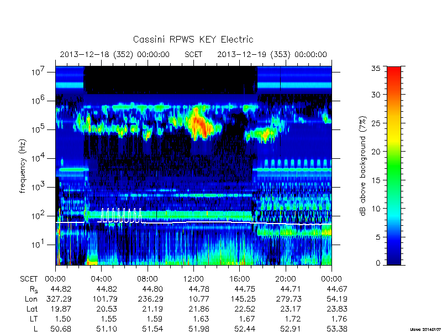This screenshot has width=442, height=332.
Task: Click the Lat value 22.52
Action: click(245, 309)
